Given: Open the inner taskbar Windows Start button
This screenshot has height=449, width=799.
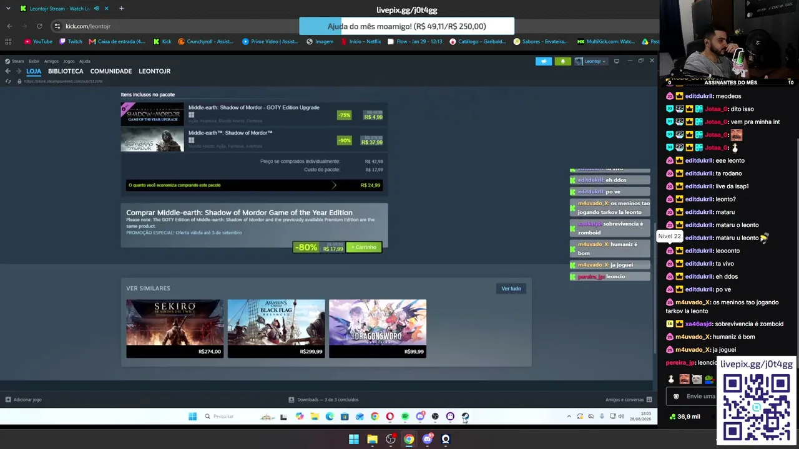Looking at the screenshot, I should point(192,417).
